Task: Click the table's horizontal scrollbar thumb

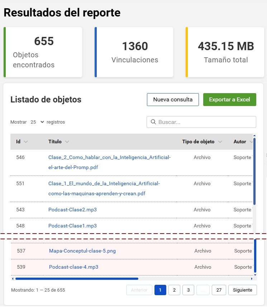Action: click(x=77, y=278)
